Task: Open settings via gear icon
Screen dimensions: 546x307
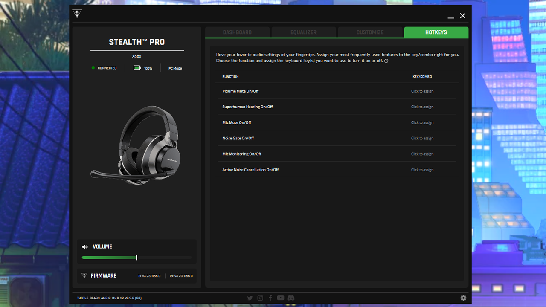Action: 463,298
